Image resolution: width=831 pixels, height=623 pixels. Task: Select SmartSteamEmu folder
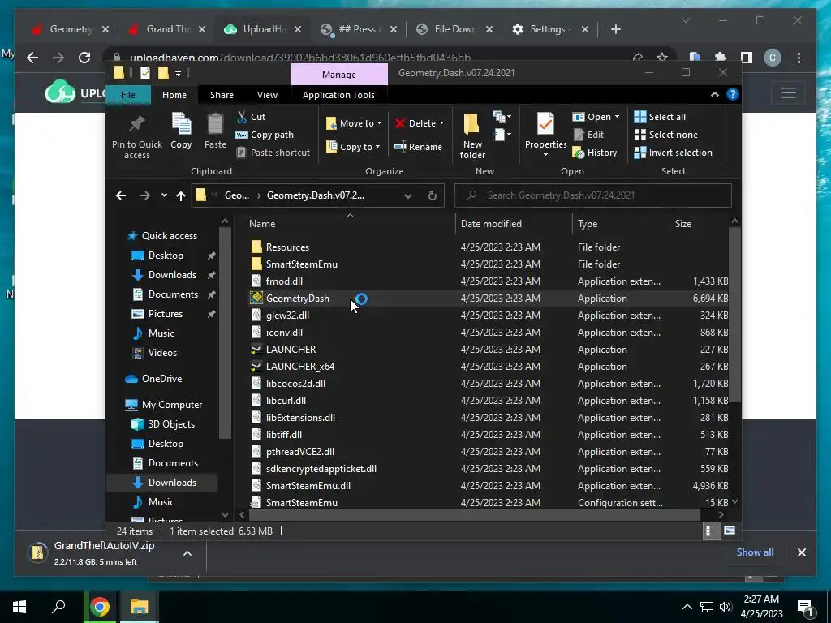(x=302, y=264)
